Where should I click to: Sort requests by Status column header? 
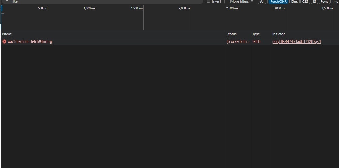tap(232, 34)
